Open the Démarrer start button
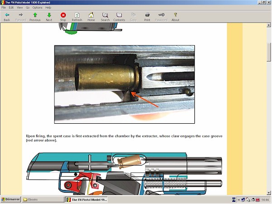Image resolution: width=272 pixels, height=204 pixels. coord(10,199)
